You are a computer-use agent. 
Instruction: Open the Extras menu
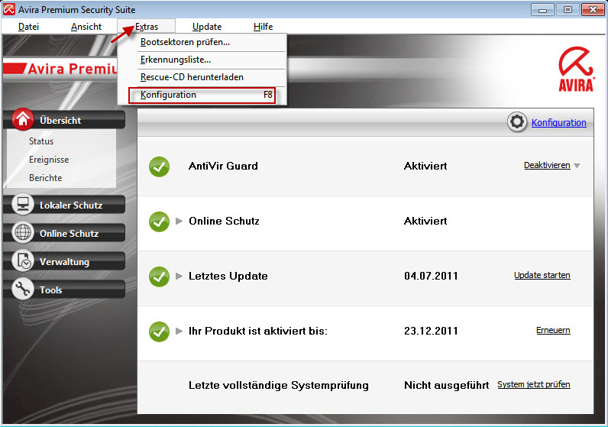pyautogui.click(x=147, y=27)
